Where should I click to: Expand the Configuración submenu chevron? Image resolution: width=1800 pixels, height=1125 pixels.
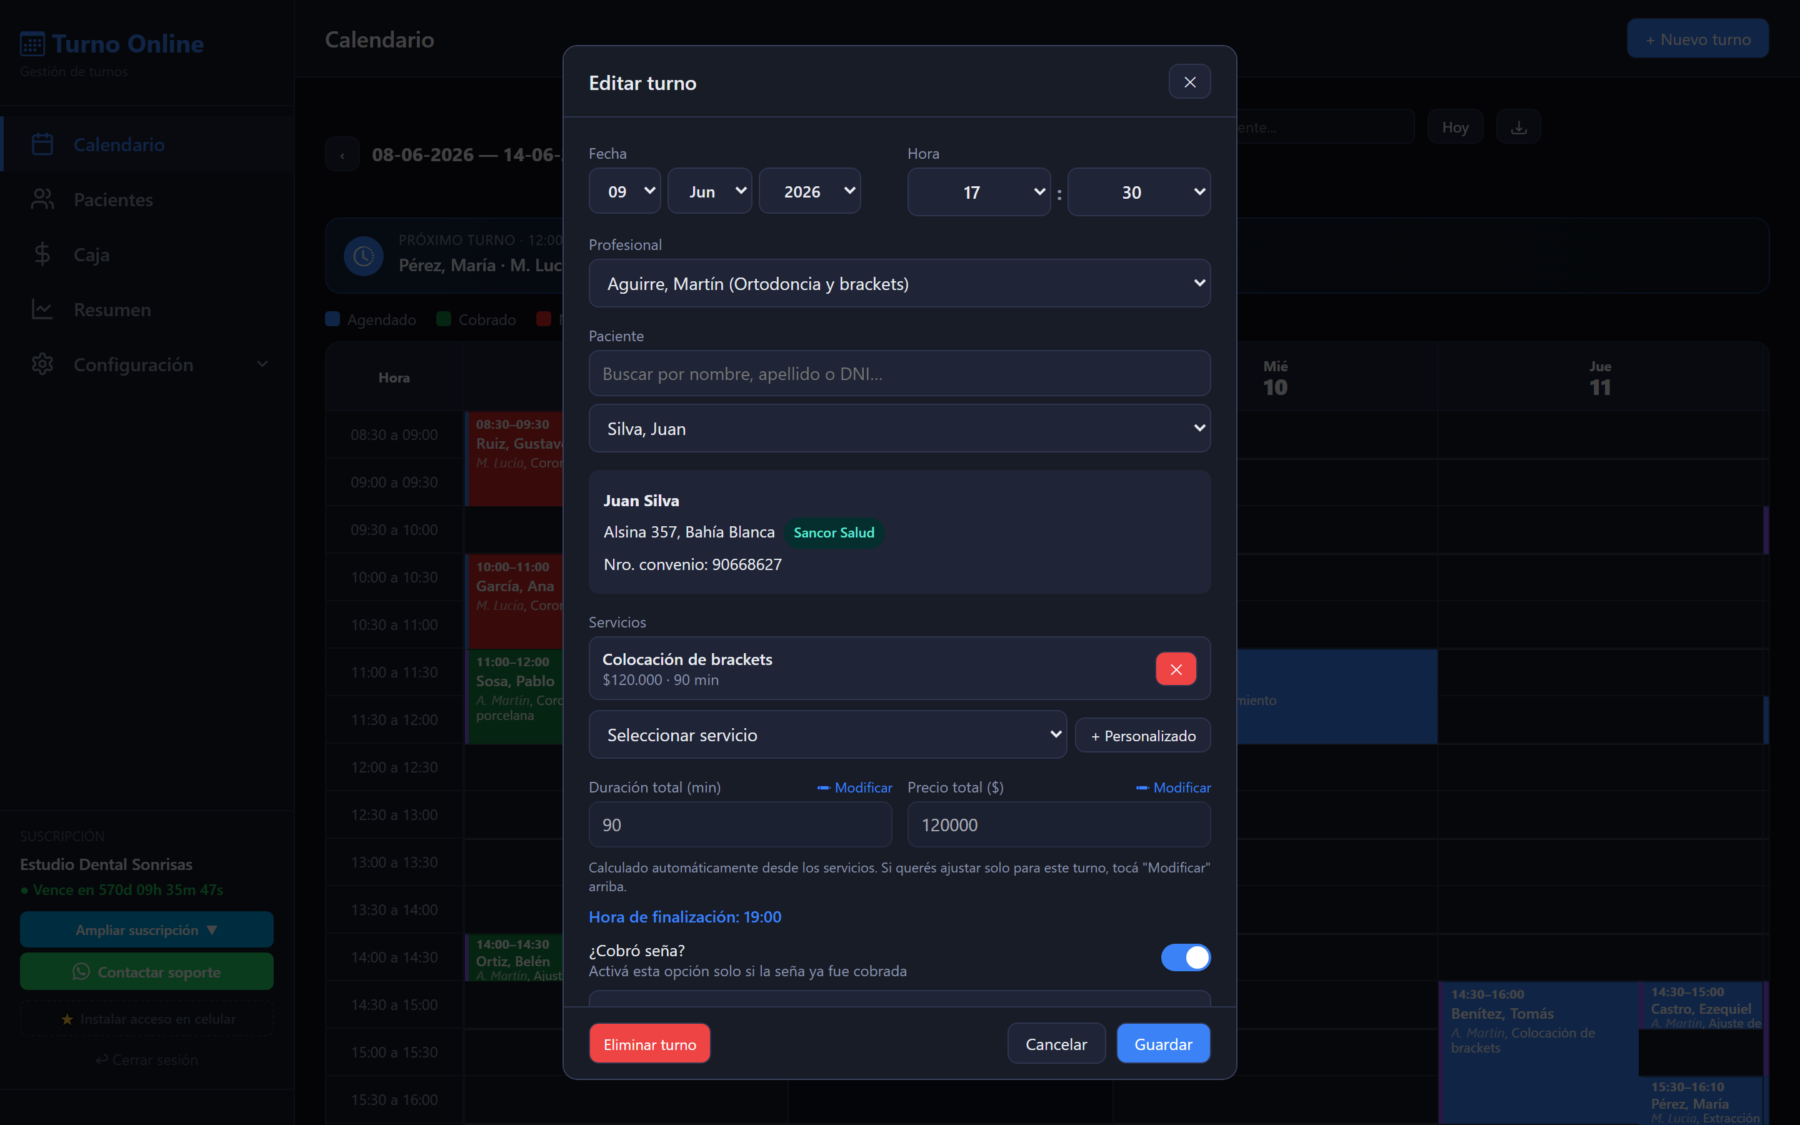(x=262, y=364)
